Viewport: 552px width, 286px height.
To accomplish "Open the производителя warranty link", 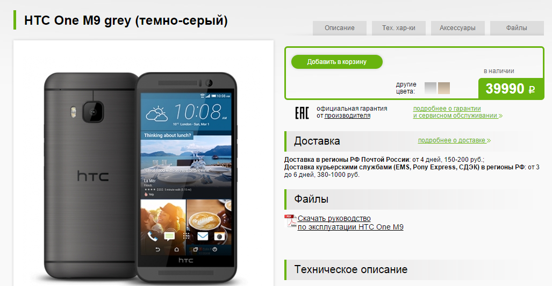I will (347, 116).
